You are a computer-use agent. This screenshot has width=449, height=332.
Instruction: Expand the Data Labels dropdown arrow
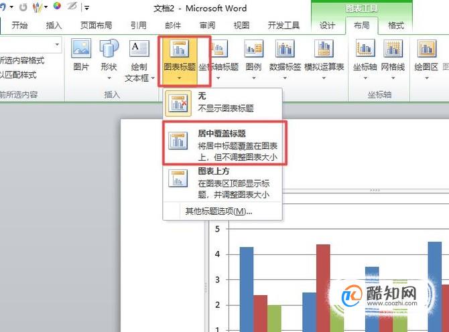(x=285, y=78)
